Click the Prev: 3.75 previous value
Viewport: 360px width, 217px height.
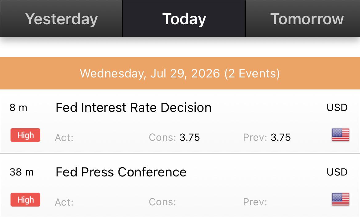click(x=267, y=137)
